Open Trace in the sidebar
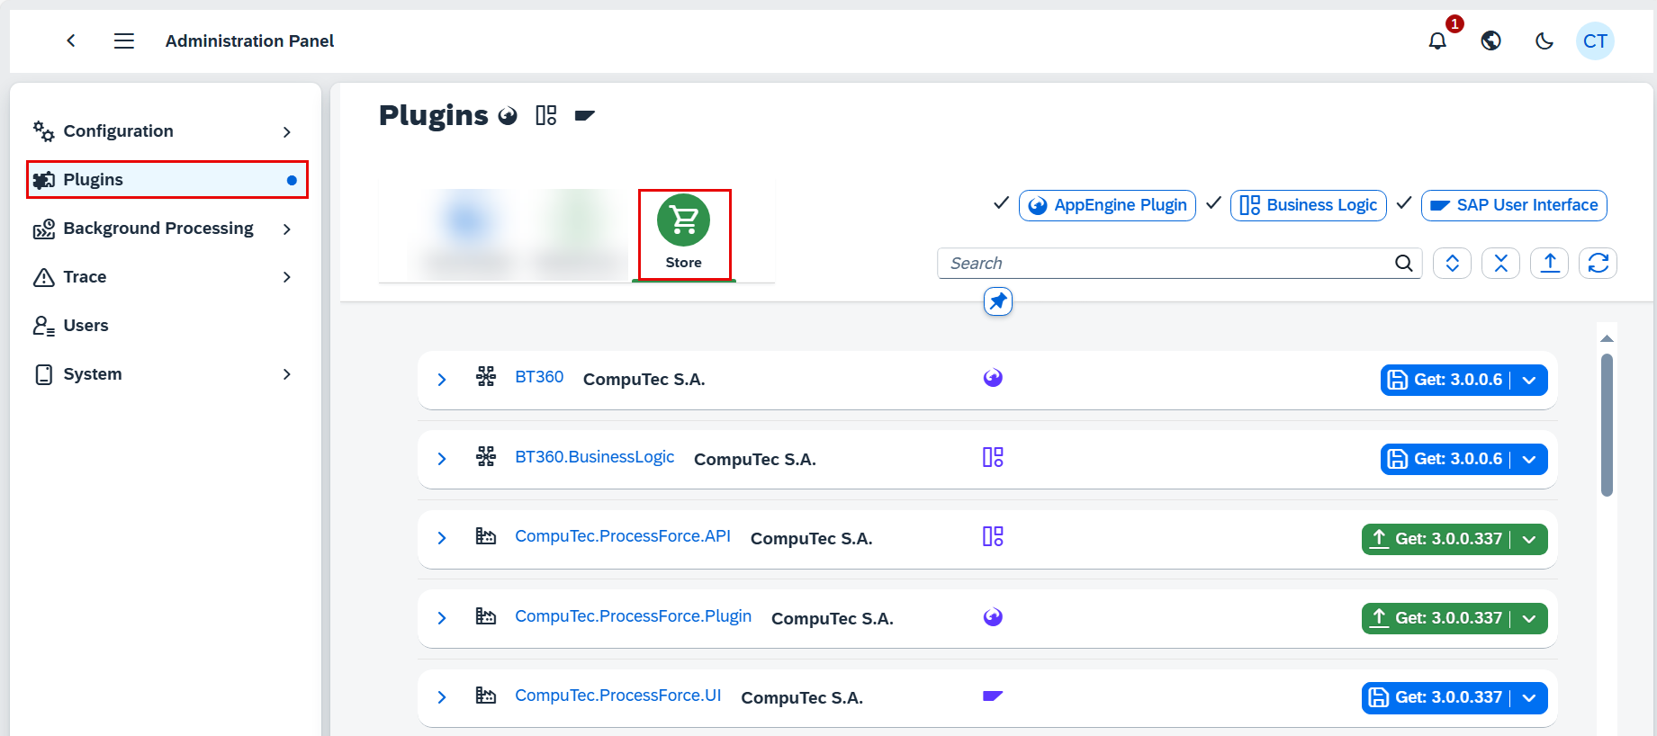1657x736 pixels. [x=167, y=277]
